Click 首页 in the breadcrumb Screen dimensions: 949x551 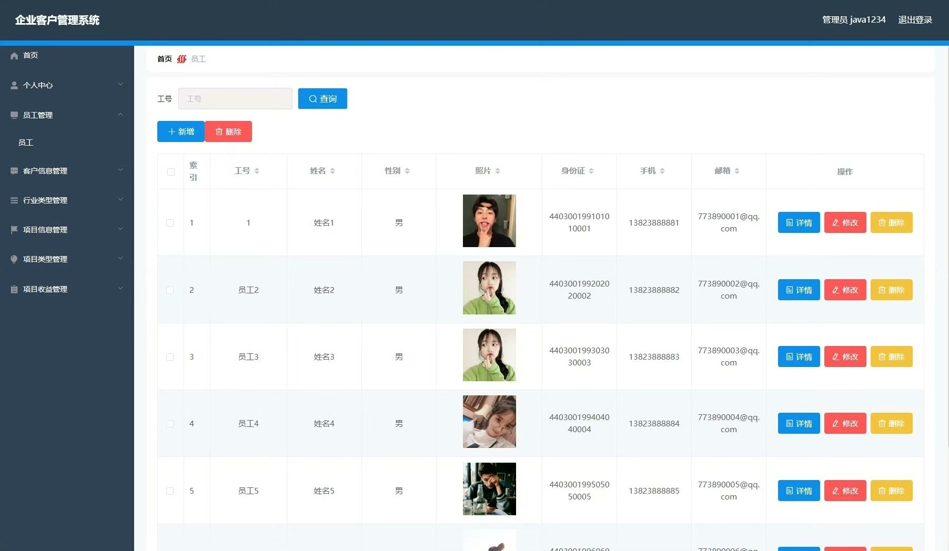tap(165, 59)
